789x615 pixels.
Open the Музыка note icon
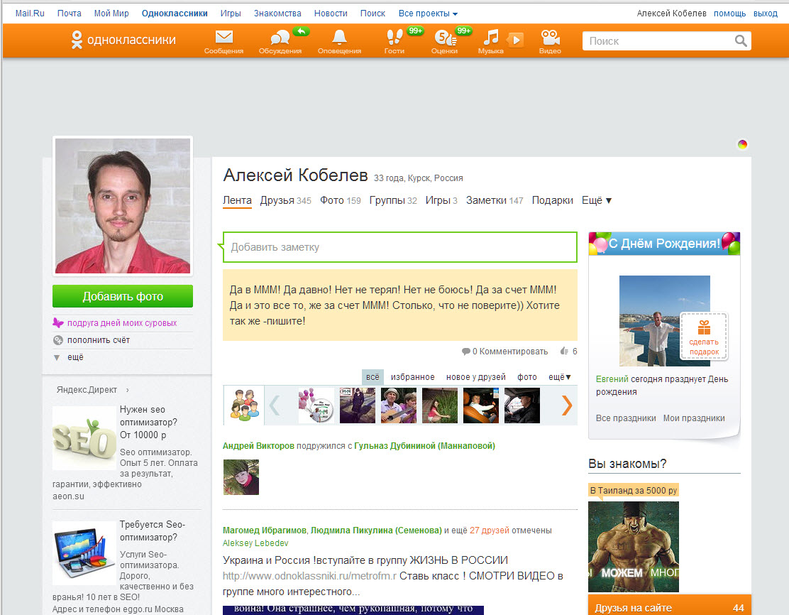490,37
